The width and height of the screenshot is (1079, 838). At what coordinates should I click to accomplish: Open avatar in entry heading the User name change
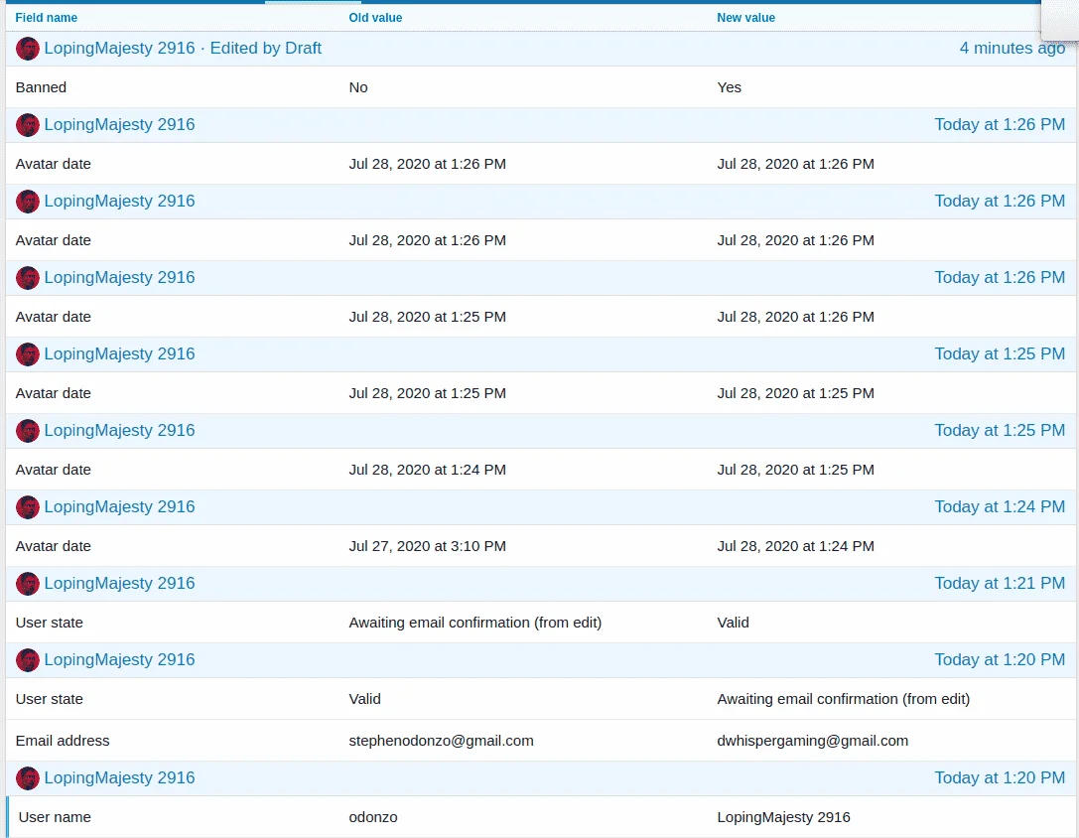[28, 778]
